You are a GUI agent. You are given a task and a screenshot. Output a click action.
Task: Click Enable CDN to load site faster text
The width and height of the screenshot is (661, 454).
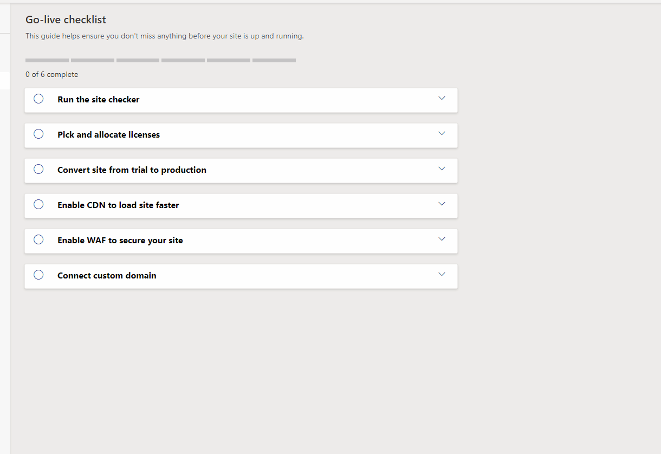click(x=118, y=205)
